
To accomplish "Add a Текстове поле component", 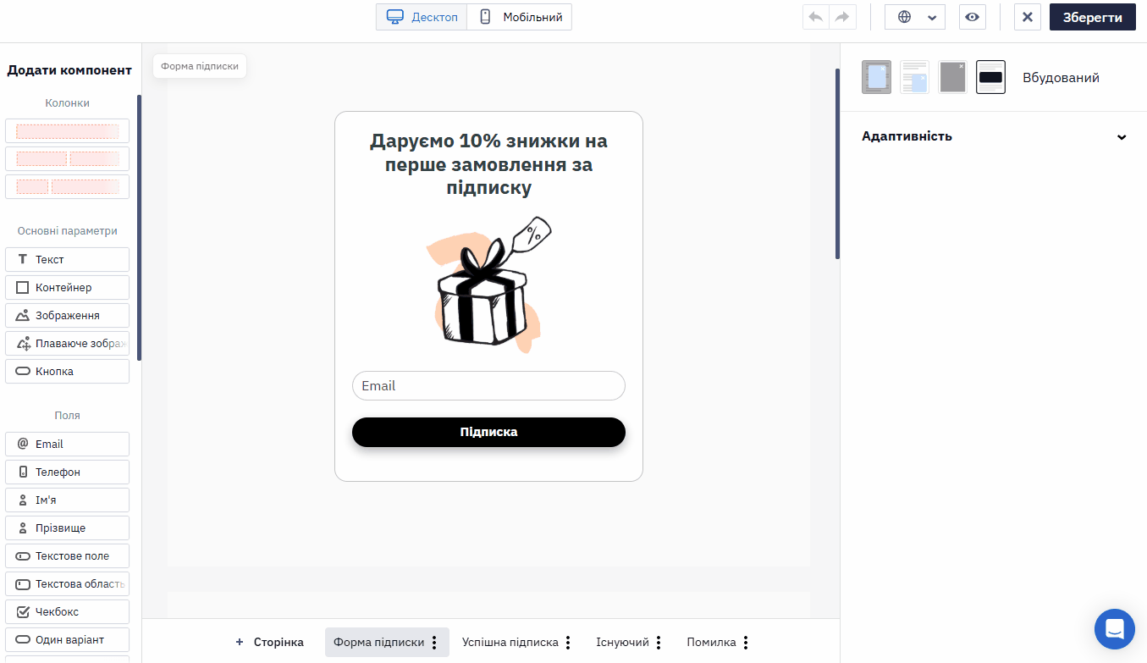I will point(67,555).
